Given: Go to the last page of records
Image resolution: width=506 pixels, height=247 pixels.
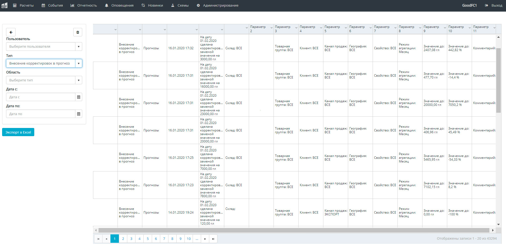Looking at the screenshot, I should (x=213, y=239).
